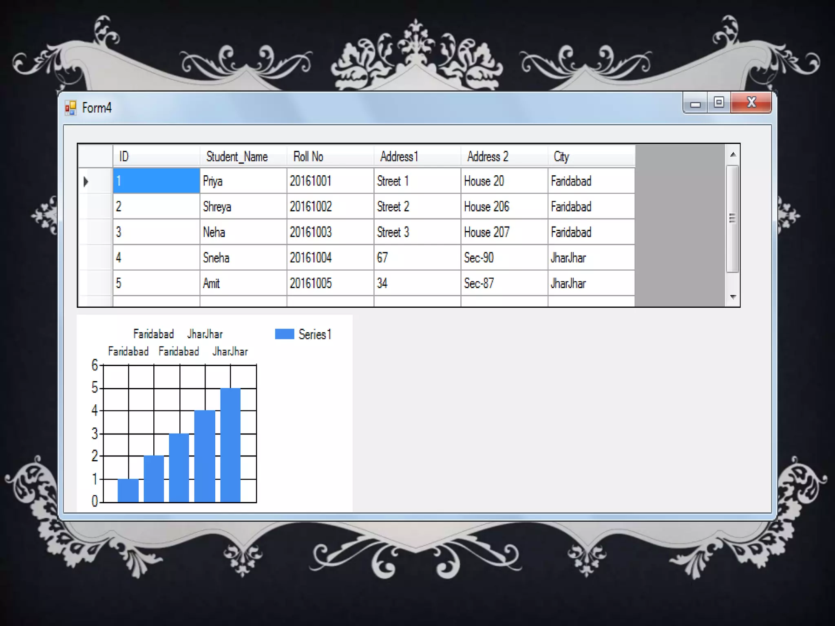835x626 pixels.
Task: Sort by the Student_Name column header
Action: click(243, 156)
